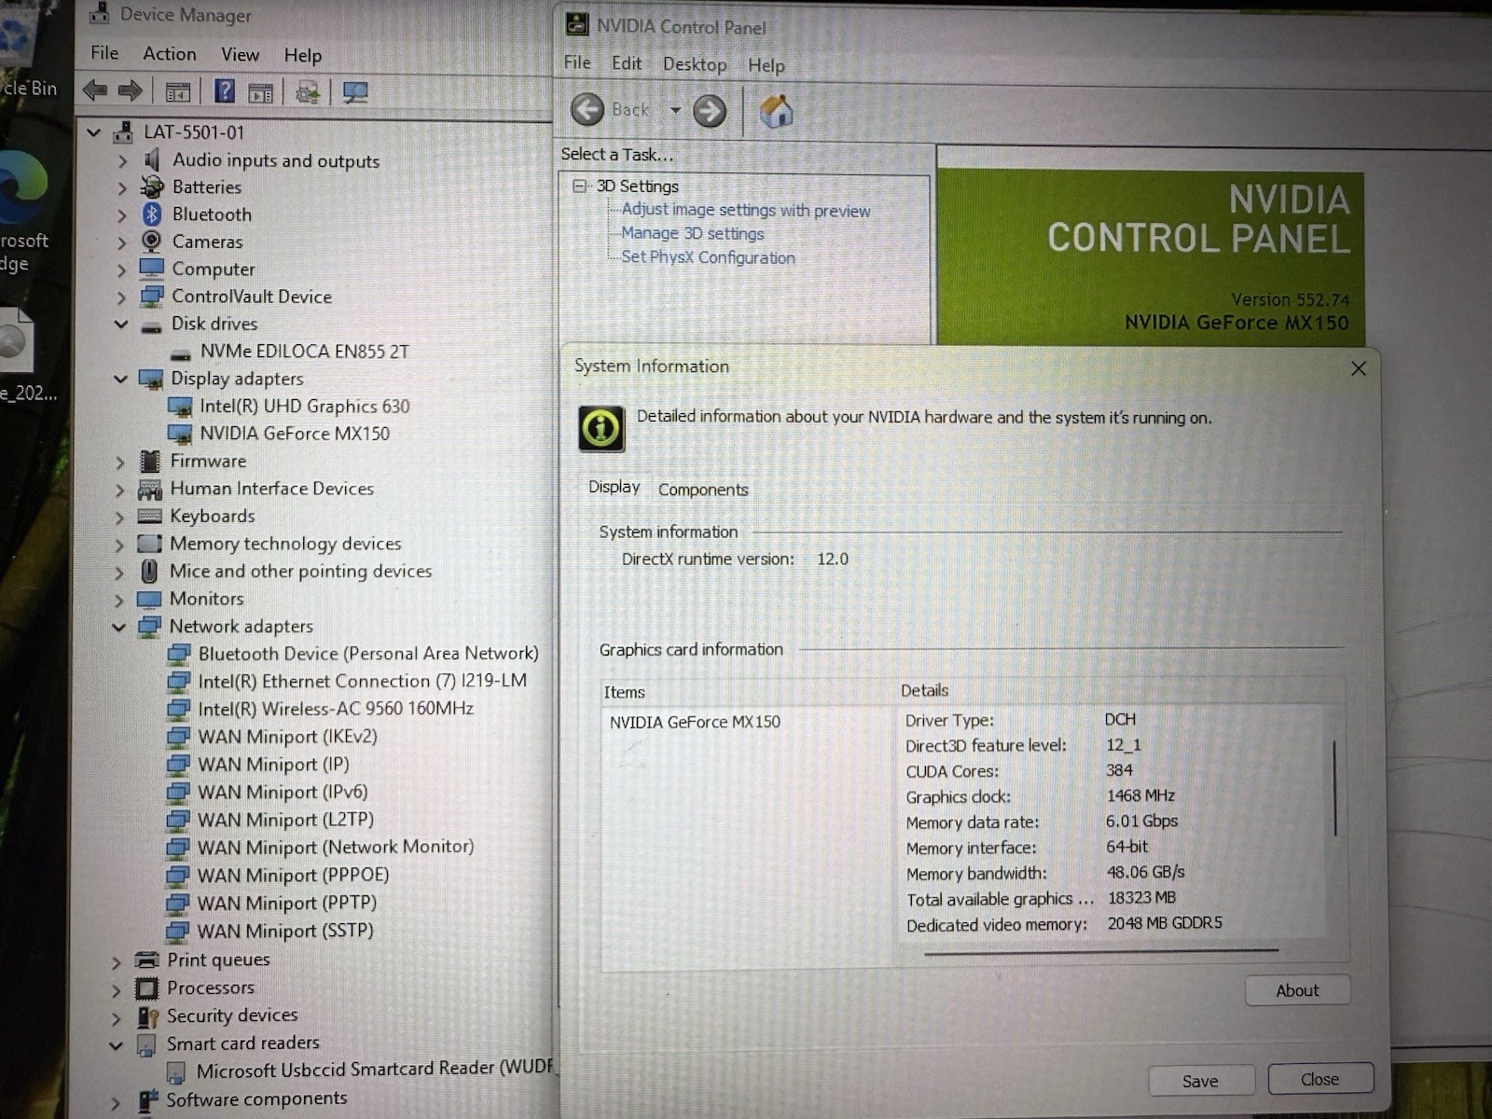Click the Bluetooth category icon

coord(152,214)
